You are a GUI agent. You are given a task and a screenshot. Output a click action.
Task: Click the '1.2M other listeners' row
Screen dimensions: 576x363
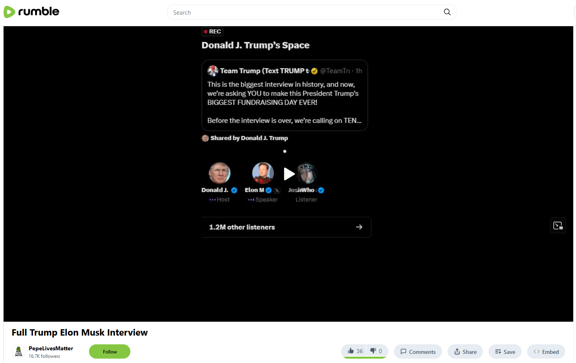click(x=286, y=227)
